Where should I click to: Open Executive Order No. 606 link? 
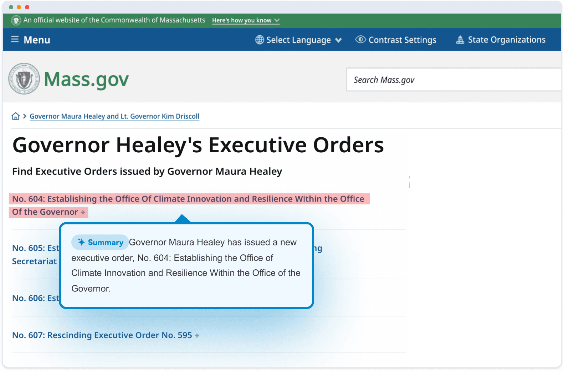point(35,298)
